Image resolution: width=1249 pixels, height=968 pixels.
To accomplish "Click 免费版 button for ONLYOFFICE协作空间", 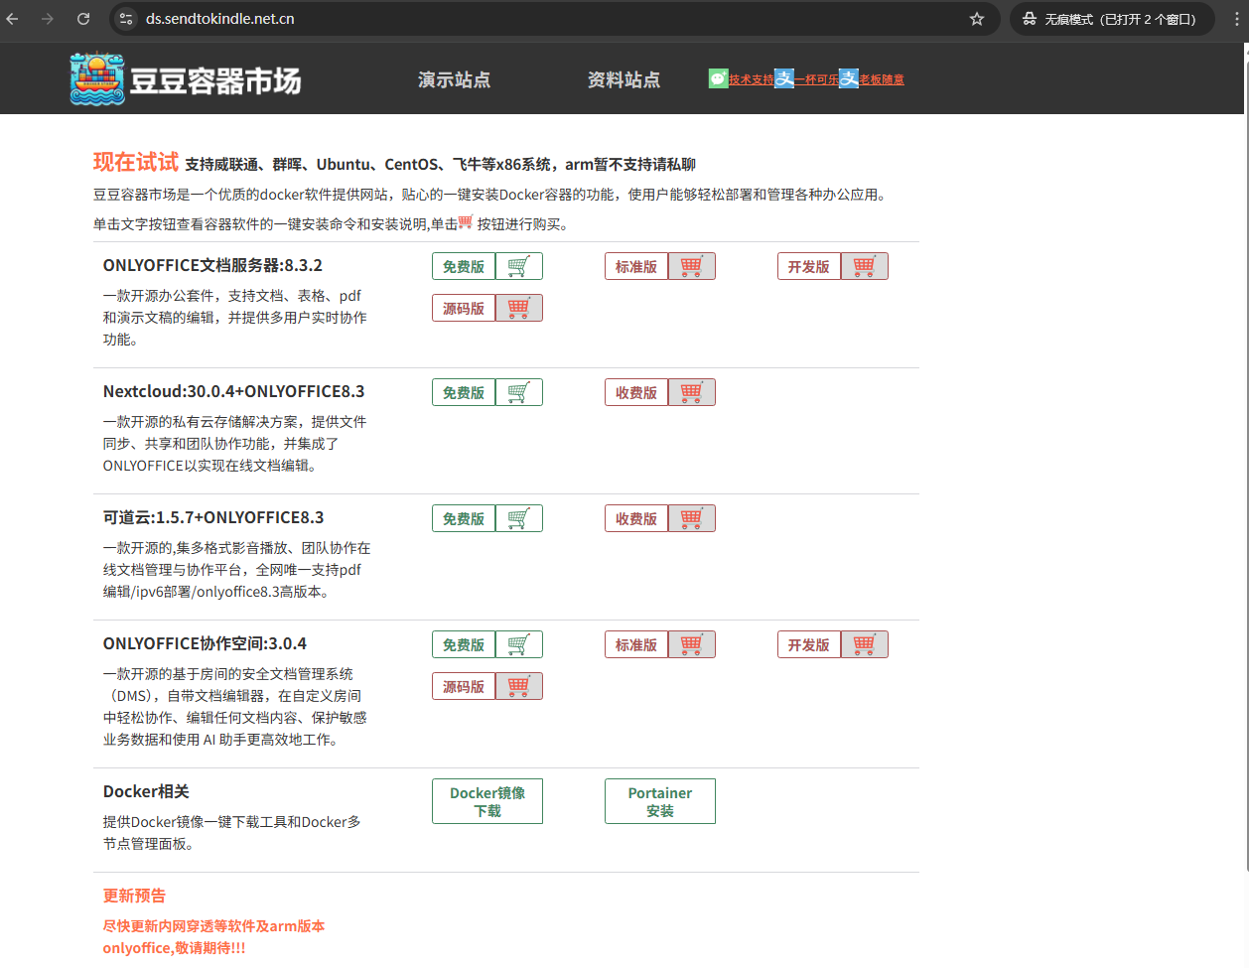I will [464, 644].
